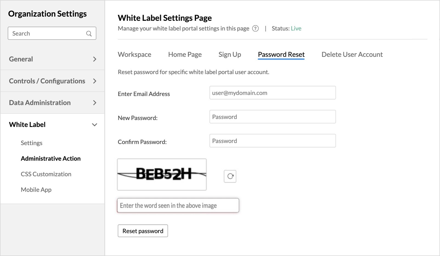Refresh the captcha image

tap(230, 176)
